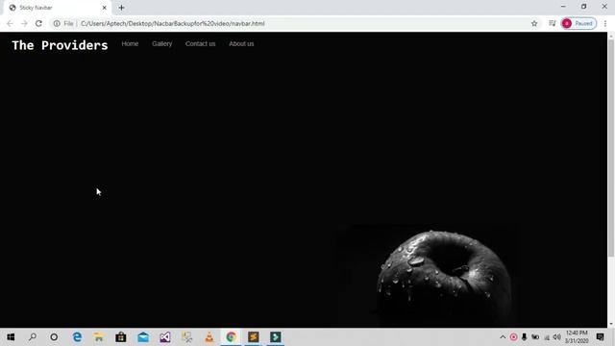Show hidden system tray icons
Viewport: 615px width, 346px height.
coord(503,337)
